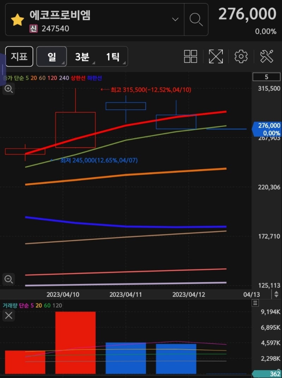Expand the stock name dropdown chevron
This screenshot has width=282, height=378.
click(175, 19)
